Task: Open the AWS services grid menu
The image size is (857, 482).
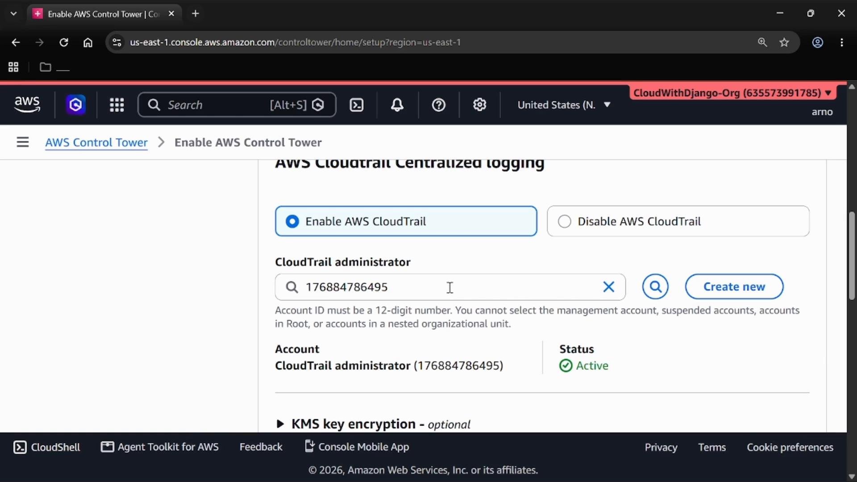Action: click(117, 105)
